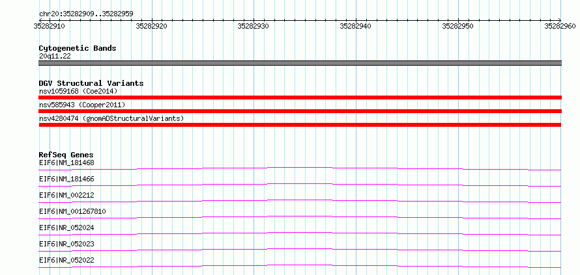
Task: Open the DGV Structural Variants track title
Action: 91,83
